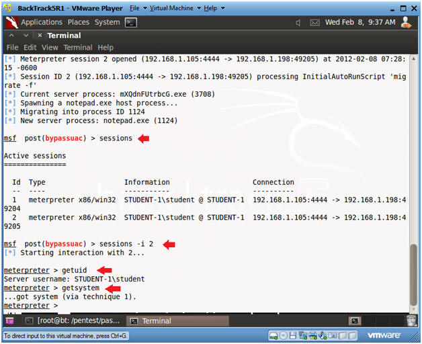Screen dimensions: 422x344
Task: Open the Applications menu
Action: tap(42, 22)
